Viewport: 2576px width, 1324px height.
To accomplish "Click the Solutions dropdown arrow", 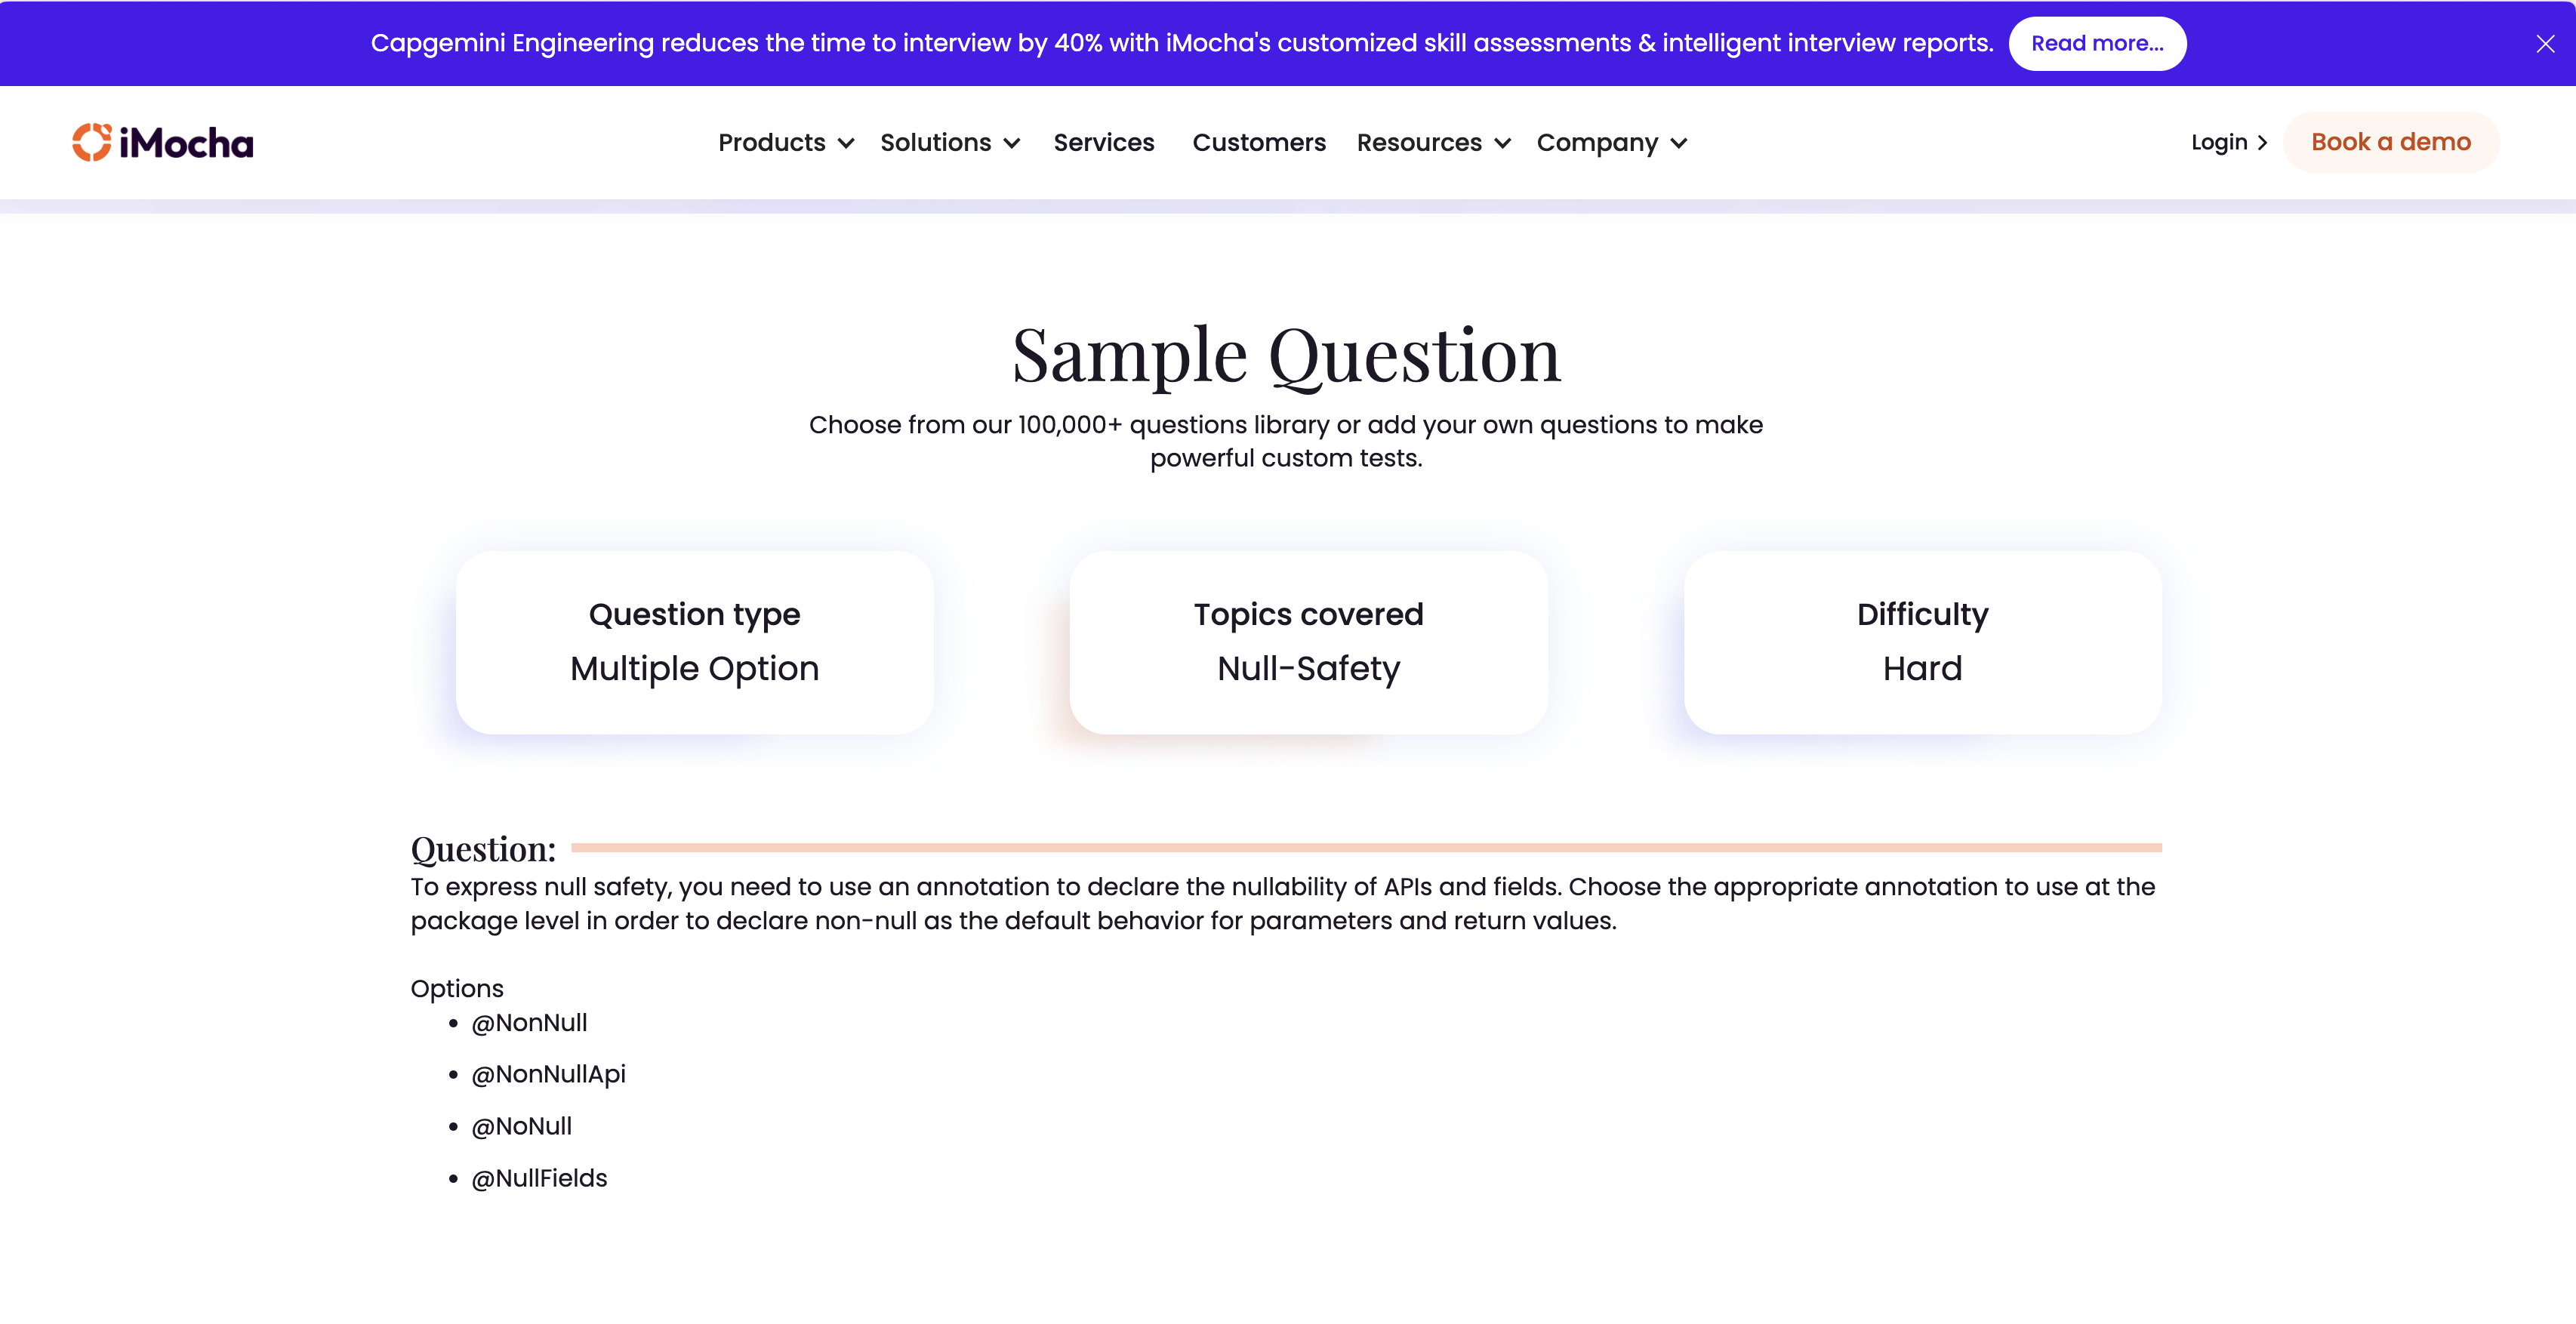I will pyautogui.click(x=1015, y=143).
